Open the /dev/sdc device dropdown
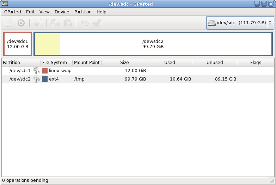 tap(240, 23)
